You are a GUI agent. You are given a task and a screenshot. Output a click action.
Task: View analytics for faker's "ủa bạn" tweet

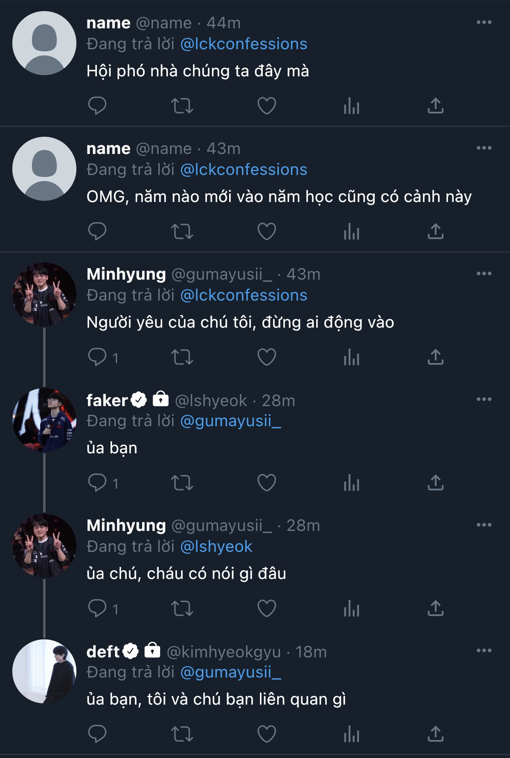pyautogui.click(x=351, y=483)
